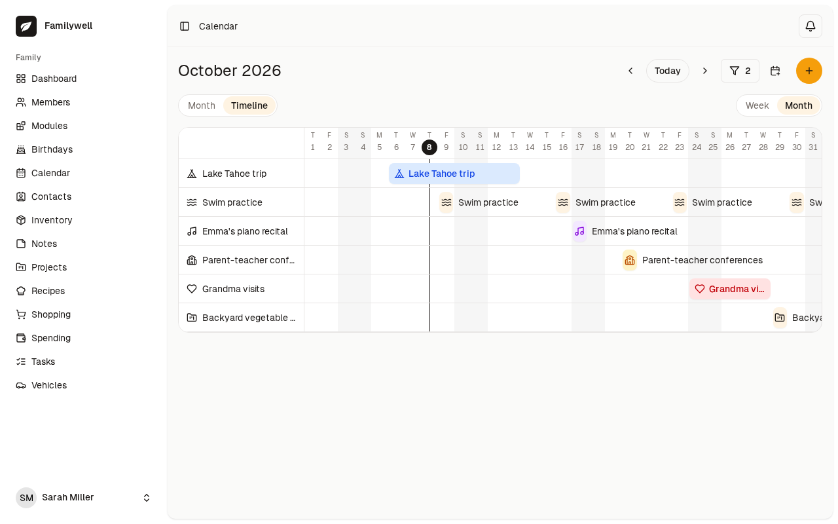Image resolution: width=838 pixels, height=524 pixels.
Task: Switch to the Month view tab
Action: [202, 105]
